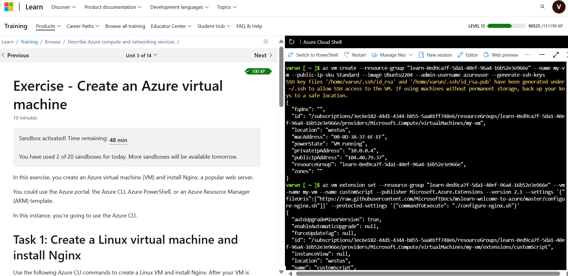Click the 90525 /151199 XP text
This screenshot has width=568, height=276.
click(545, 26)
